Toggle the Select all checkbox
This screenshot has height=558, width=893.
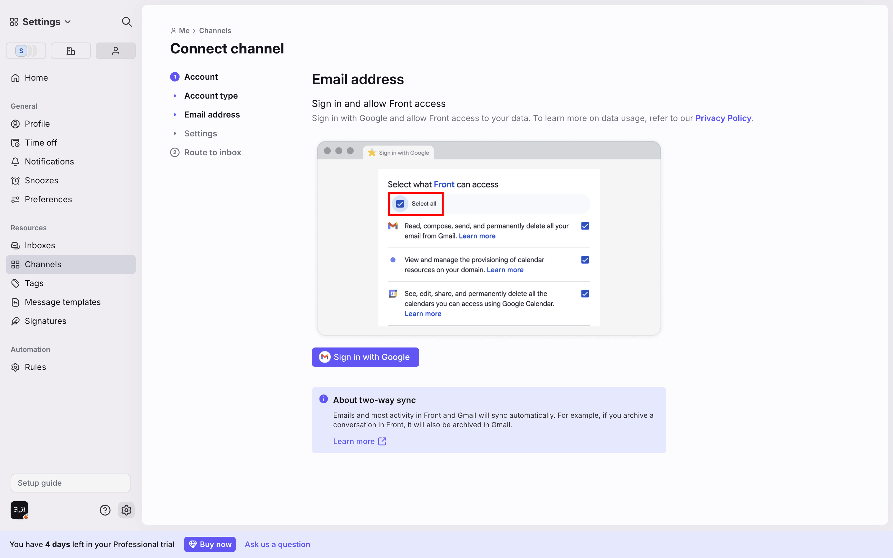tap(400, 204)
